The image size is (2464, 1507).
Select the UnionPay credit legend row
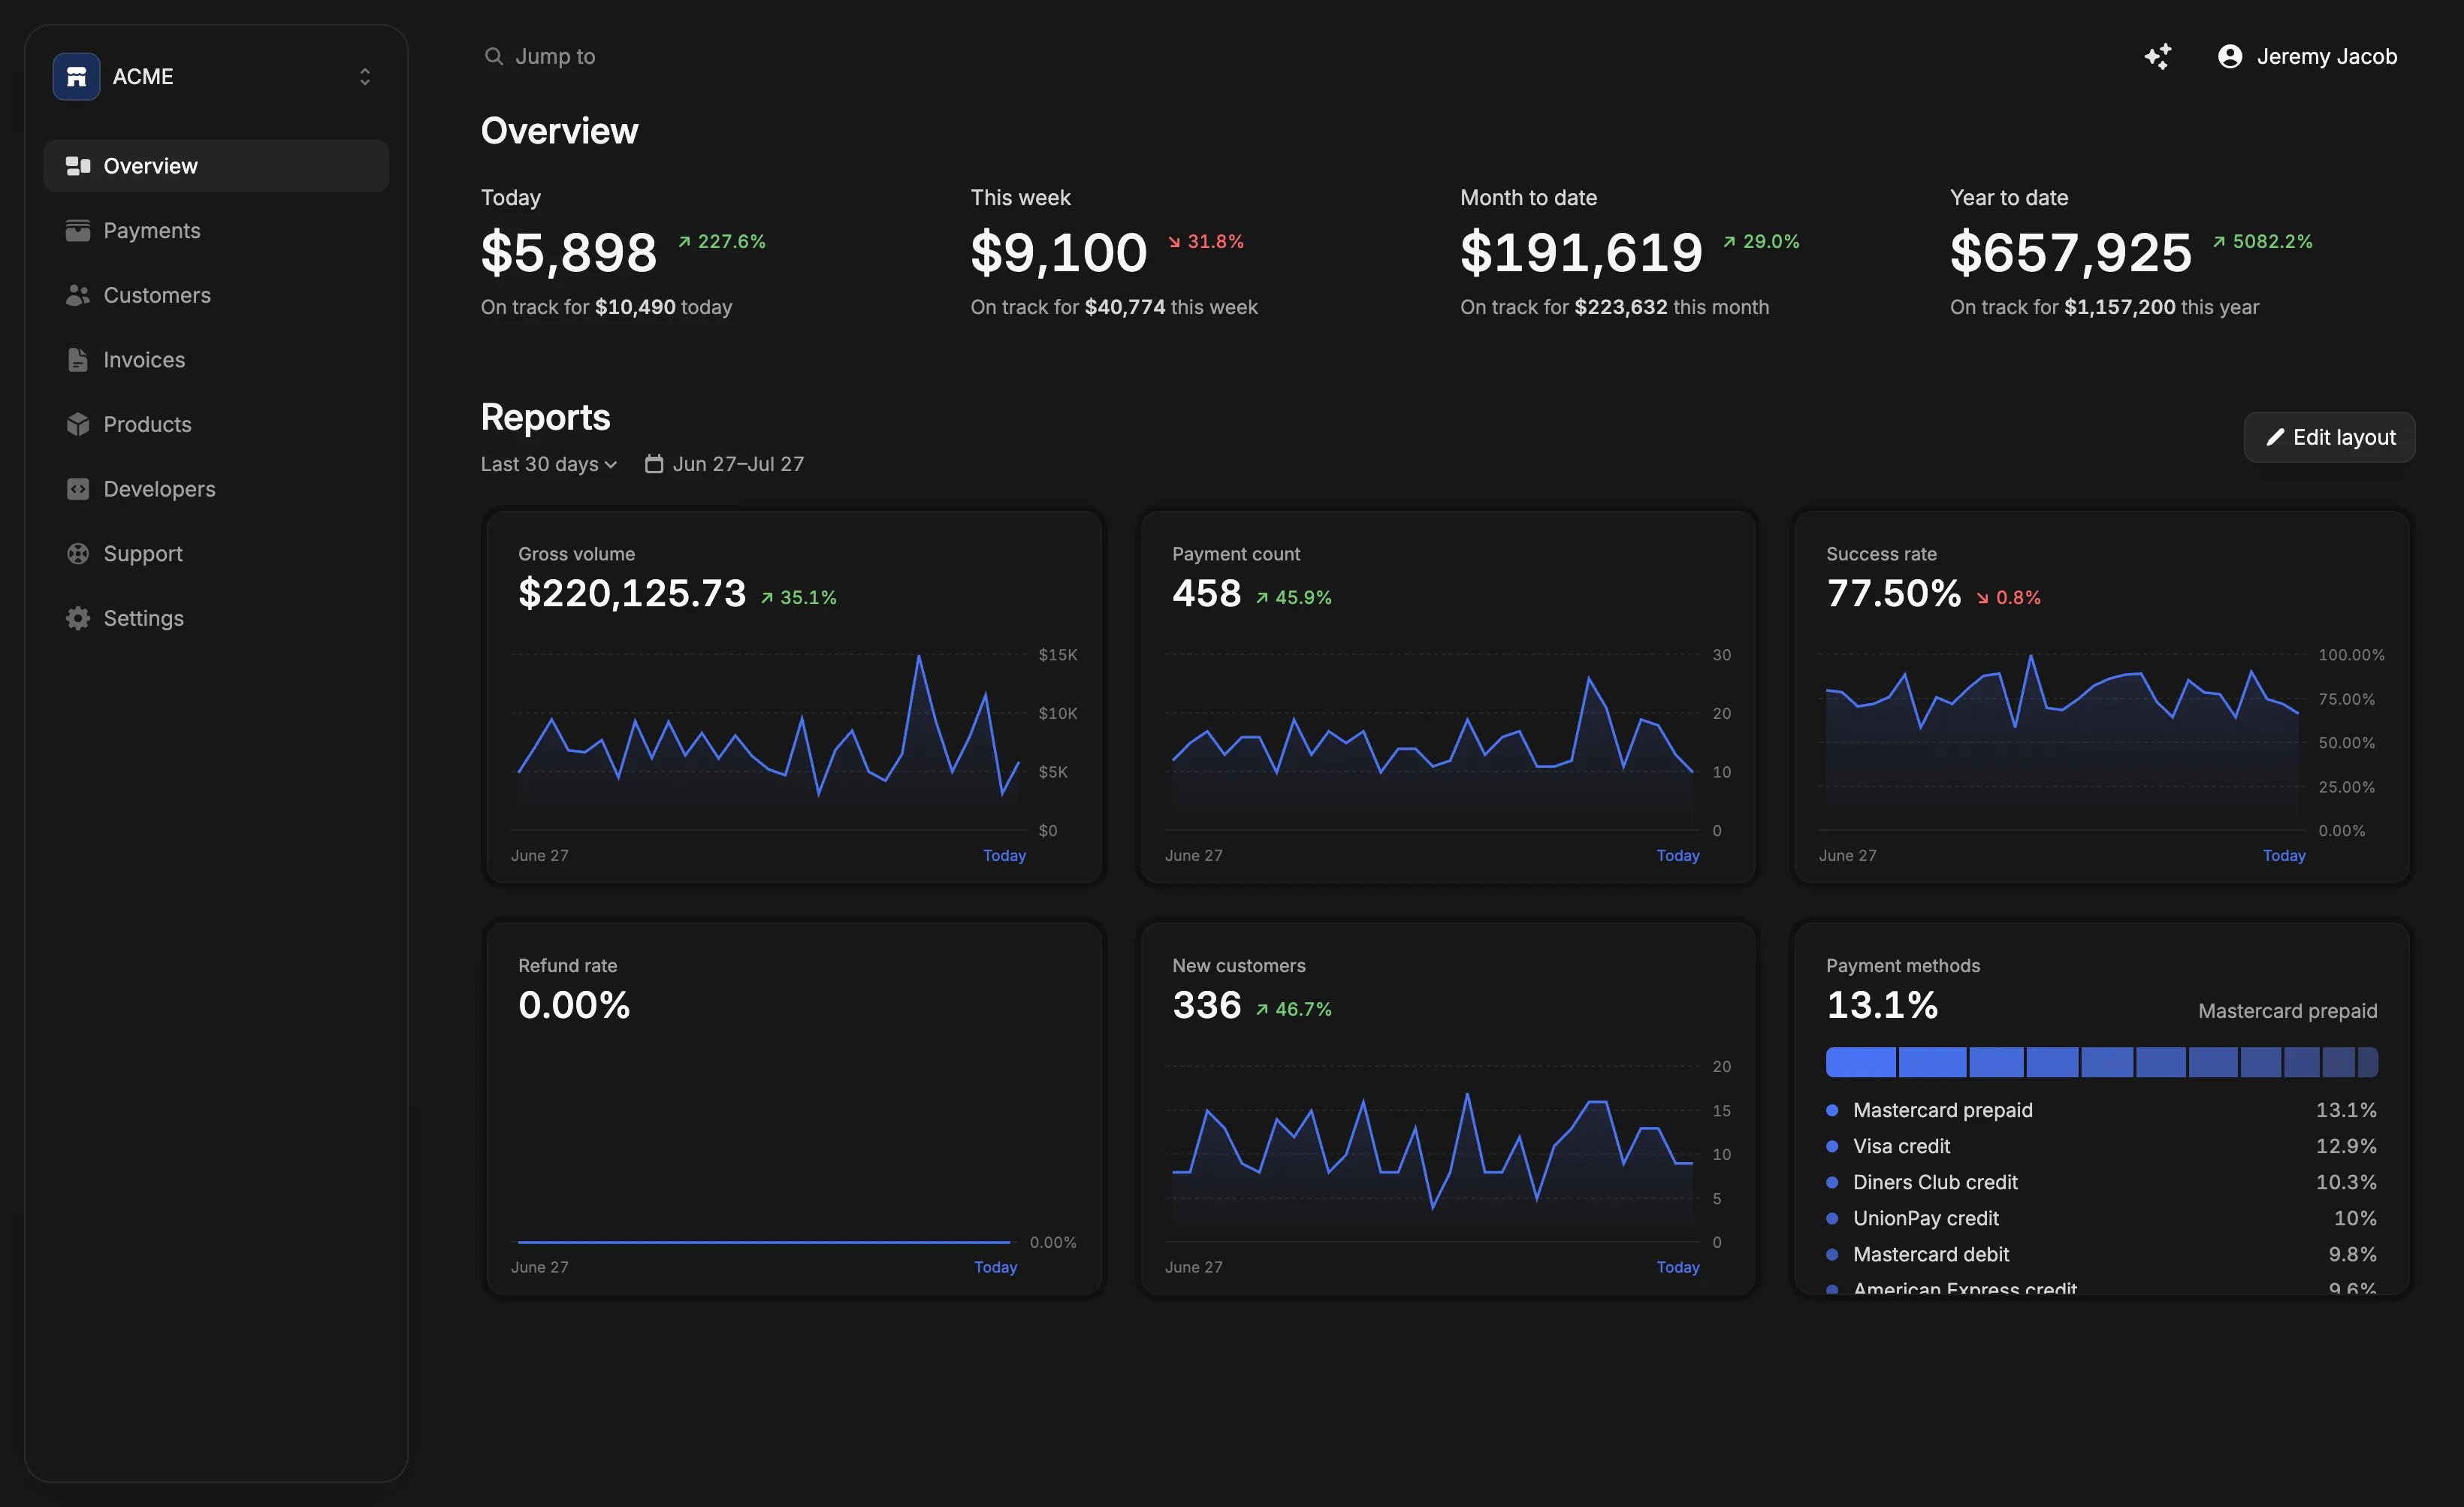point(2101,1218)
